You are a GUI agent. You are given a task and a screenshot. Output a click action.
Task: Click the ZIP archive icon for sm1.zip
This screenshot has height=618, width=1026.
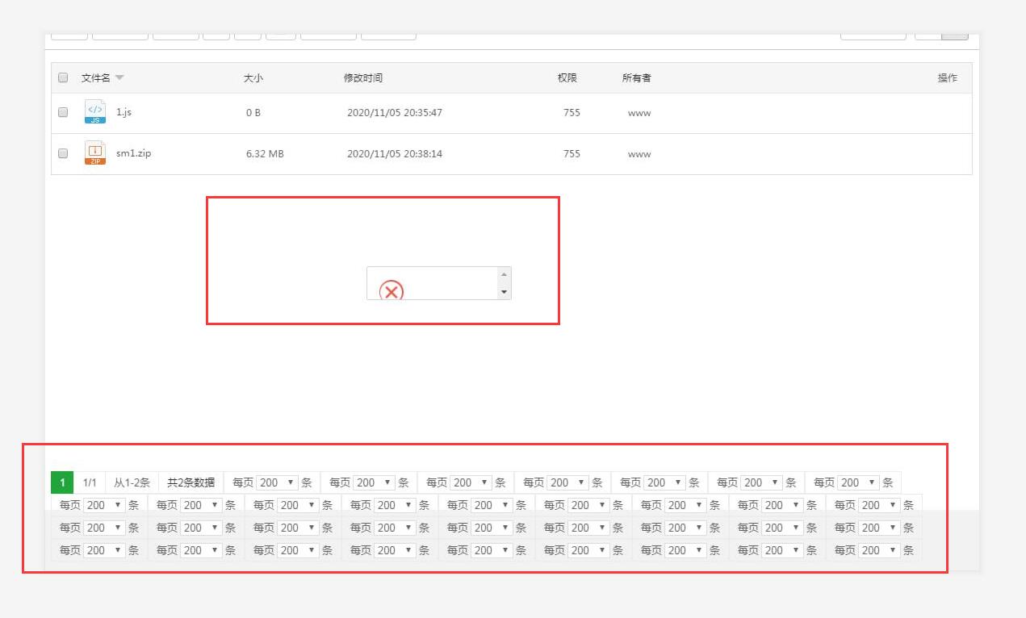coord(95,152)
